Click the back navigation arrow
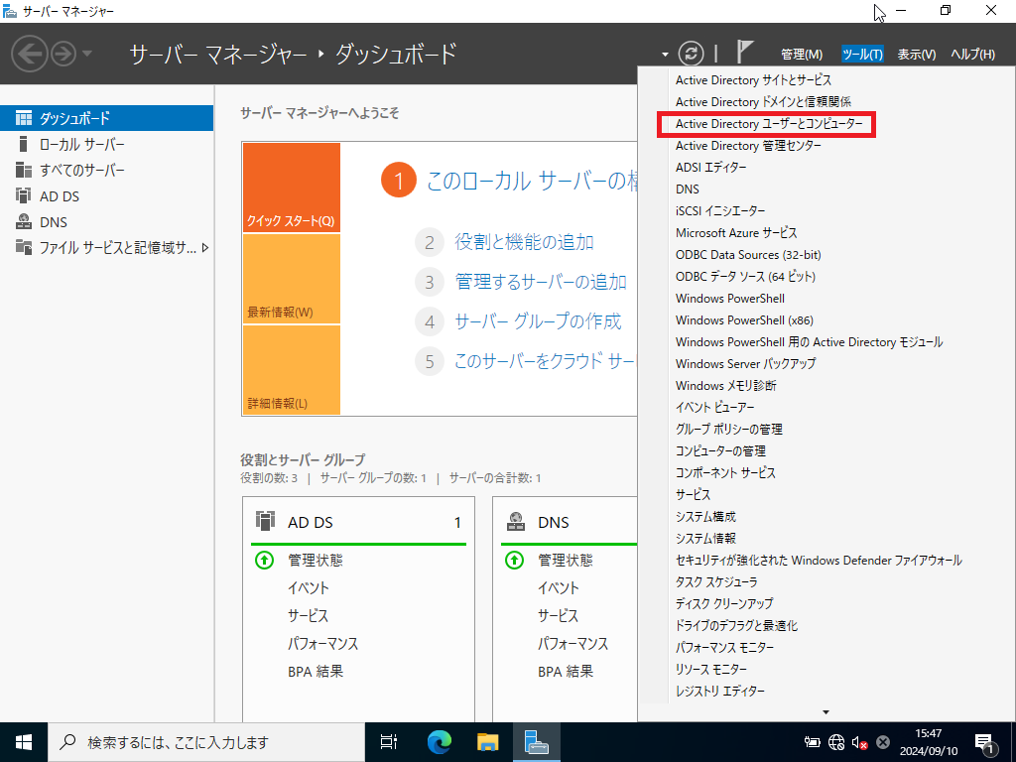 (30, 54)
